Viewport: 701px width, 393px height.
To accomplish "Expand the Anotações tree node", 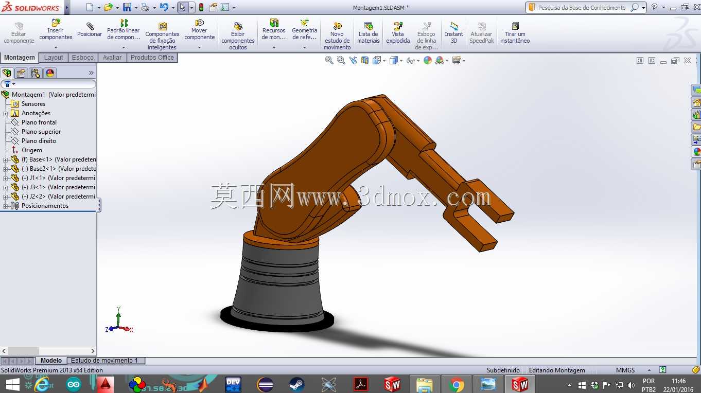I will coord(5,113).
